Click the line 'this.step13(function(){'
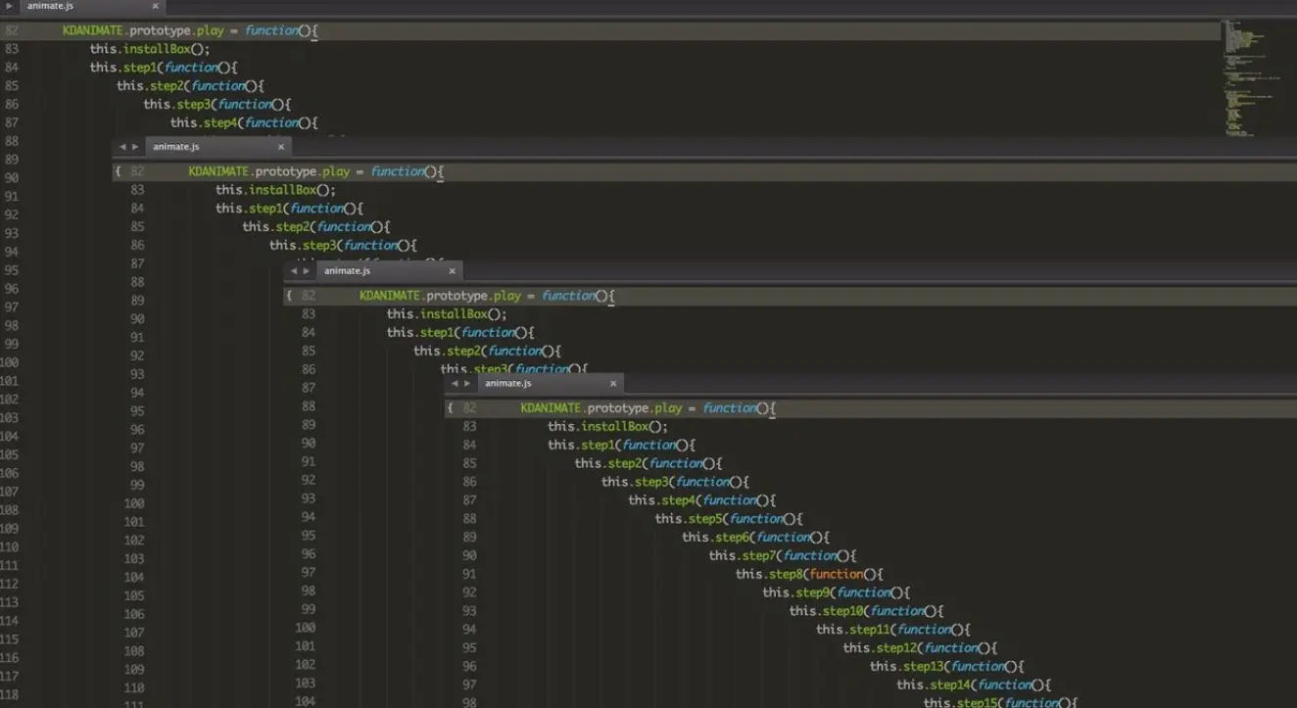 pyautogui.click(x=947, y=667)
